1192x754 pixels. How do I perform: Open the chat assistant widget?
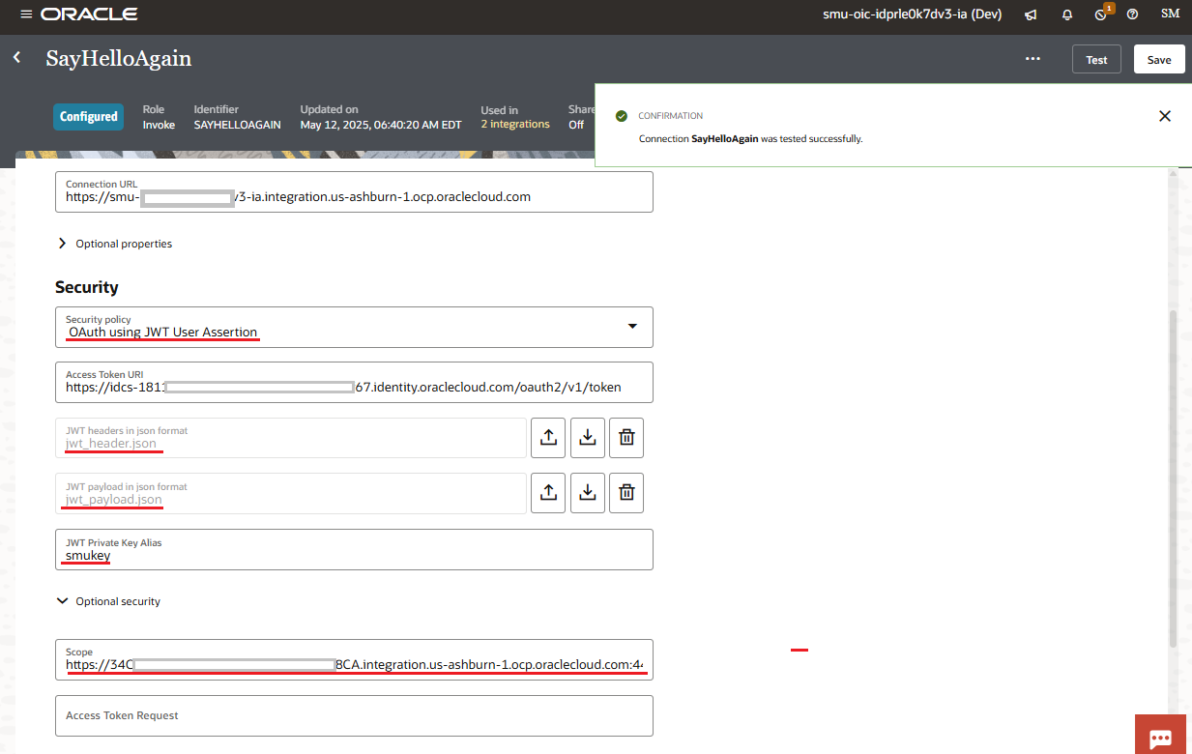1159,738
